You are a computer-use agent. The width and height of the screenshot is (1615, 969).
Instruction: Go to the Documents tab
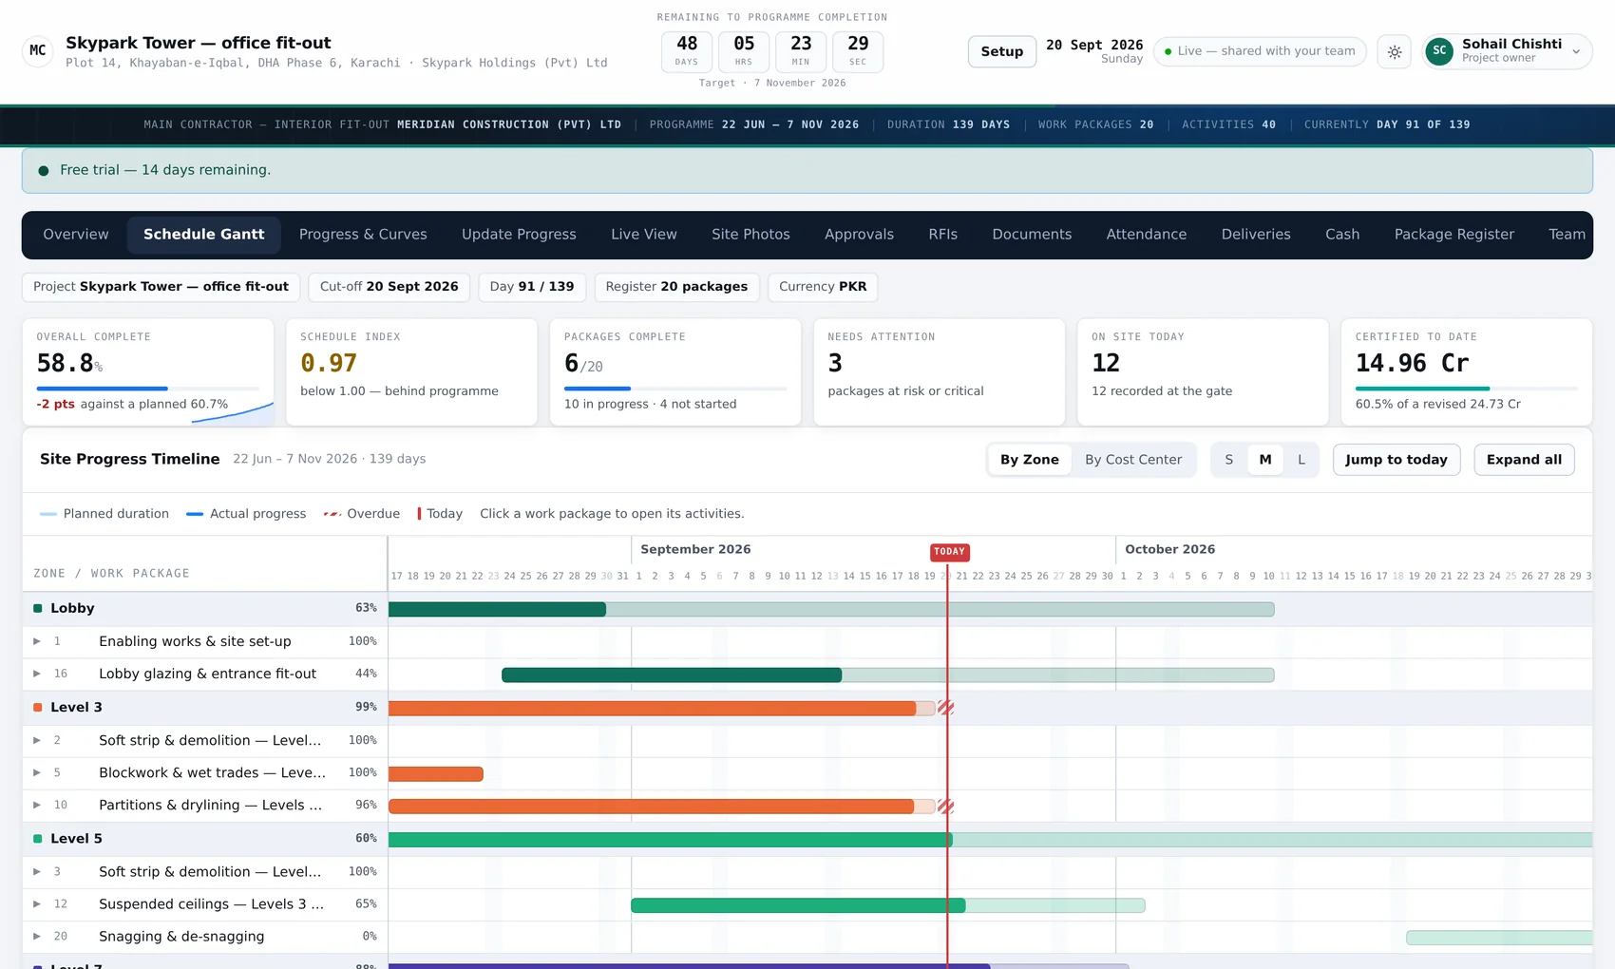[1032, 235]
